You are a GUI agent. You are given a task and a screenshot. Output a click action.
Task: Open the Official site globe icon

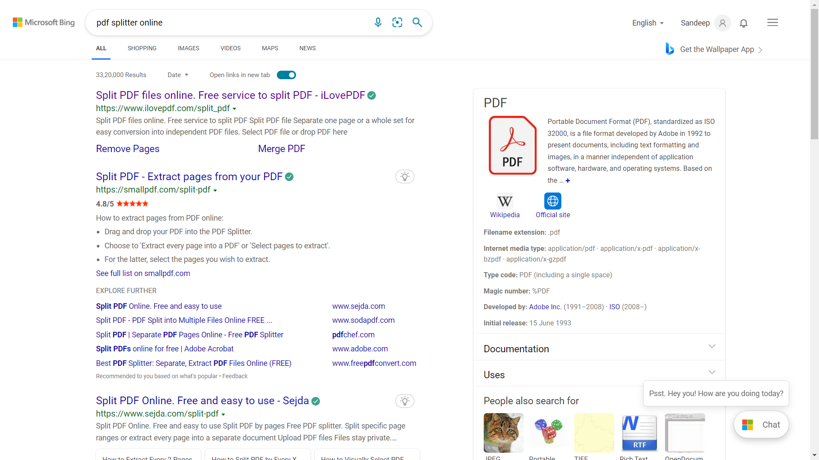(552, 201)
